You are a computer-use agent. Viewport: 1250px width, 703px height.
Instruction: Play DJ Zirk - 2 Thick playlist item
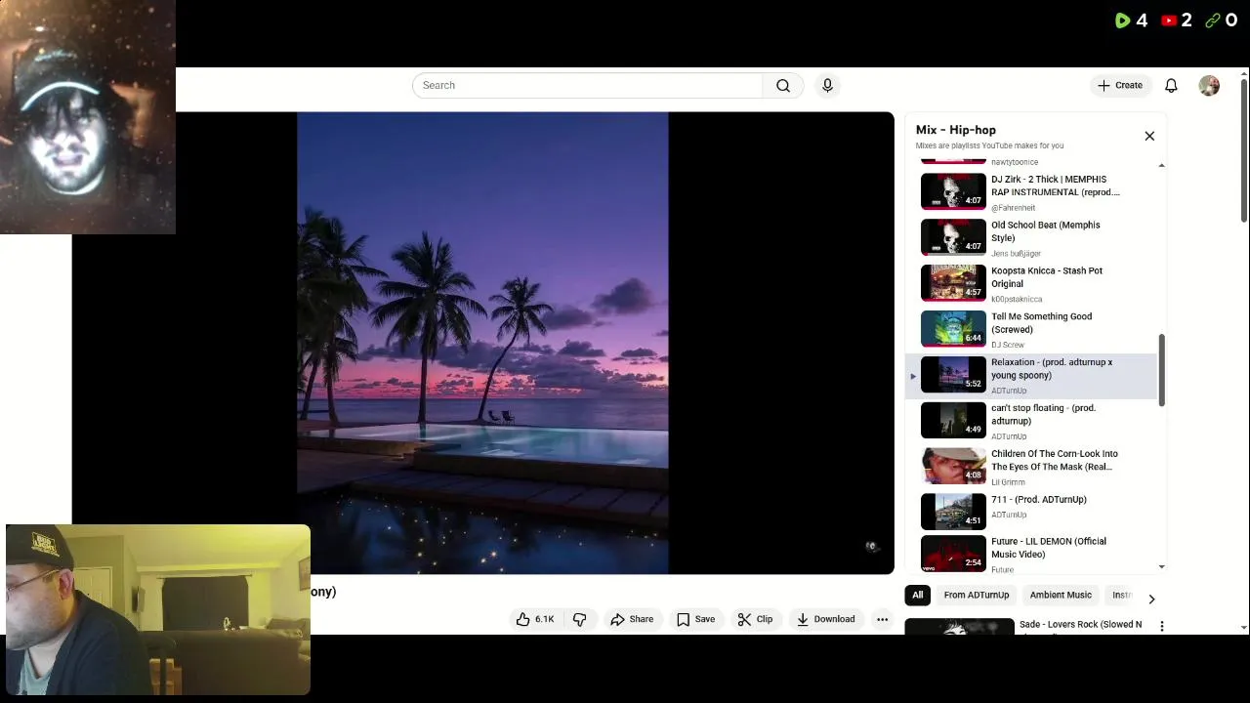(x=1033, y=192)
